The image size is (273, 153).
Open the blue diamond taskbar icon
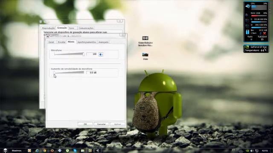pos(60,150)
